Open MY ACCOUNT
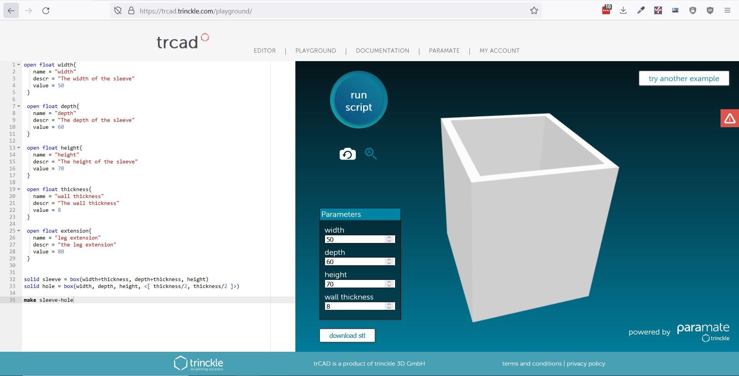 pos(499,50)
